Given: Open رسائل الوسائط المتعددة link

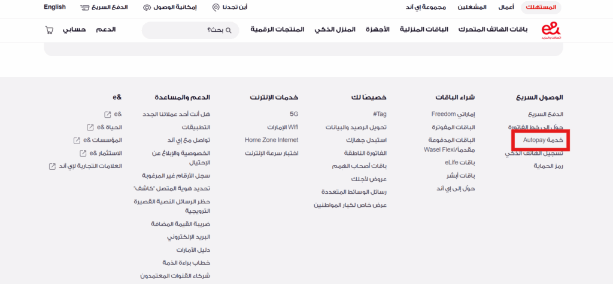Looking at the screenshot, I should [354, 192].
